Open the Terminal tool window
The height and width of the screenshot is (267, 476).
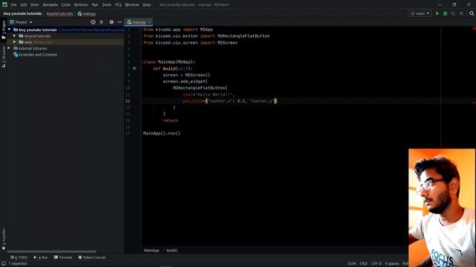63,257
